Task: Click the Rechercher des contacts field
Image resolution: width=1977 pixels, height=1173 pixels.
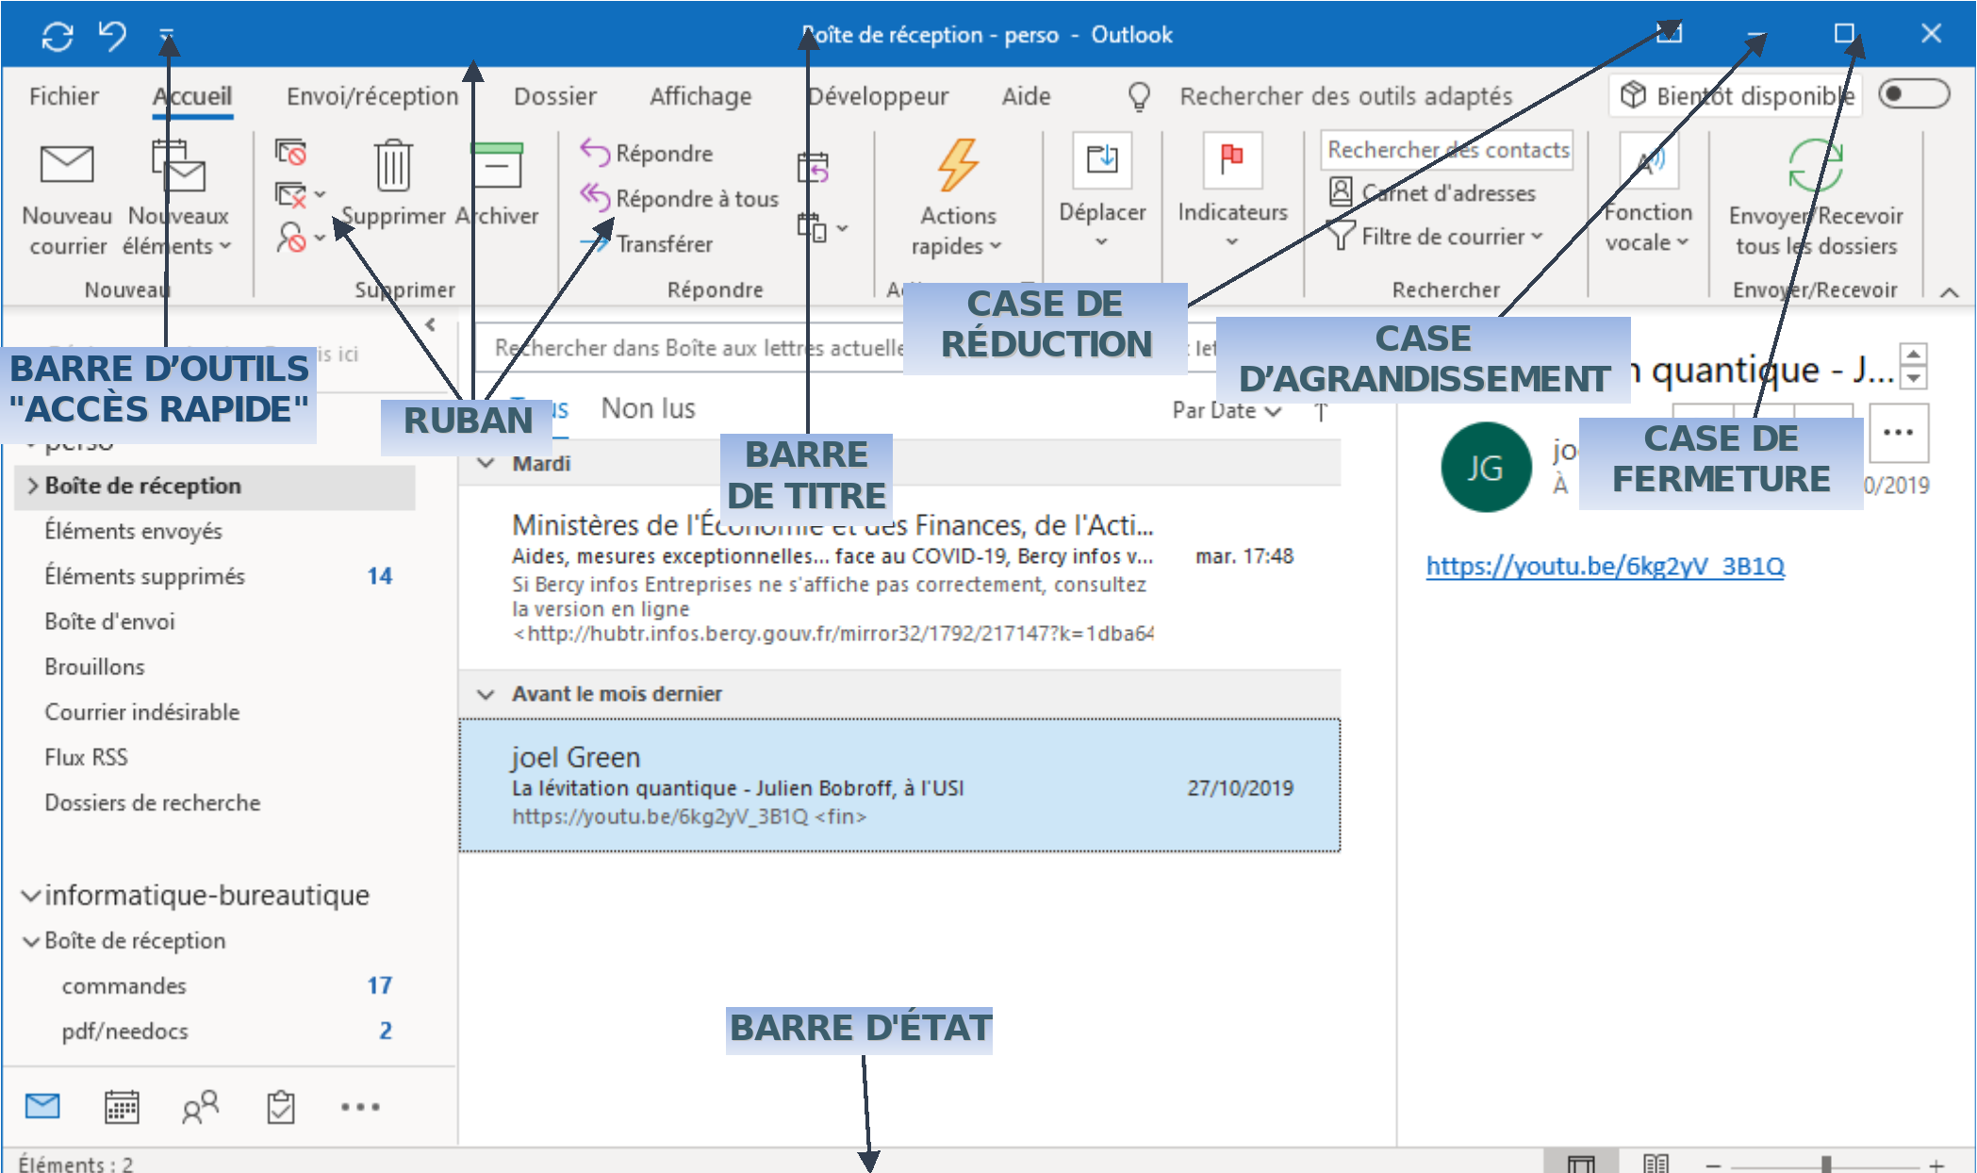Action: point(1448,150)
